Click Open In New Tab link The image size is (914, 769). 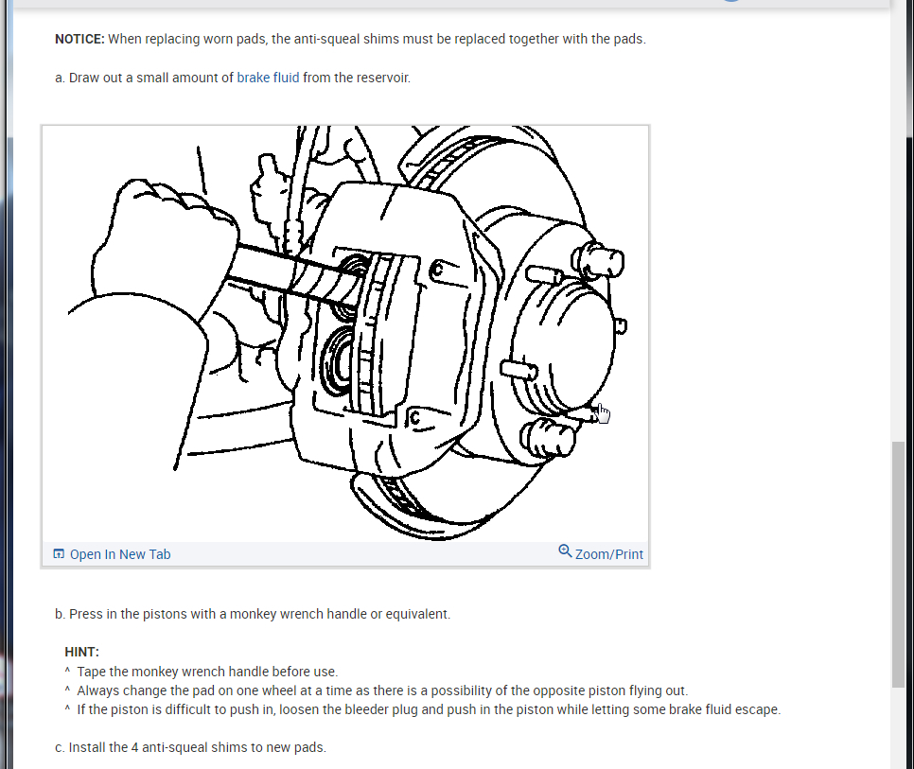120,554
